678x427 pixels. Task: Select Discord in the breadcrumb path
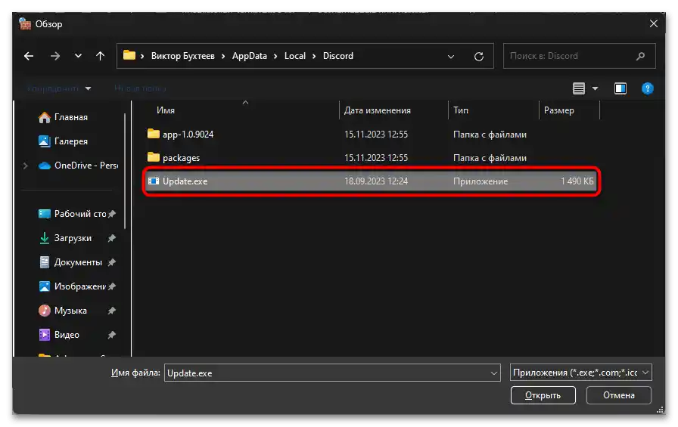coord(338,56)
